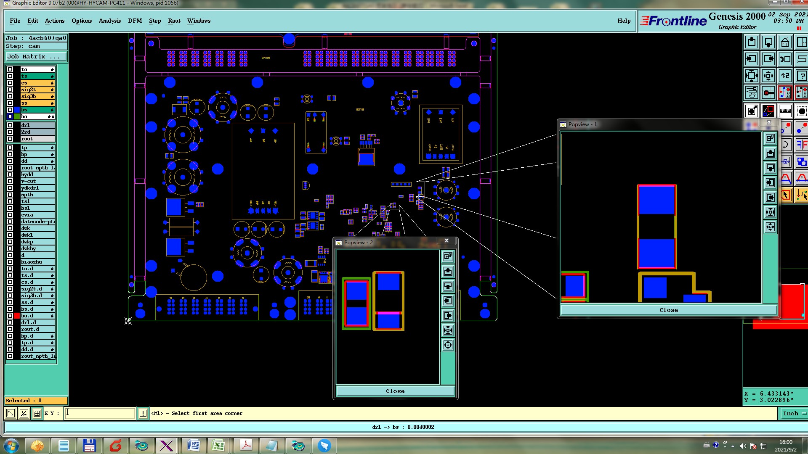Click the pan-up icon in Popview 2
Image resolution: width=808 pixels, height=454 pixels.
(x=448, y=272)
